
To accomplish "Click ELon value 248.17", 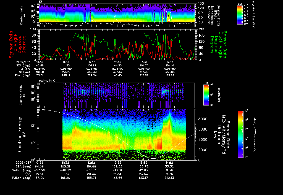I will pyautogui.click(x=66, y=75).
